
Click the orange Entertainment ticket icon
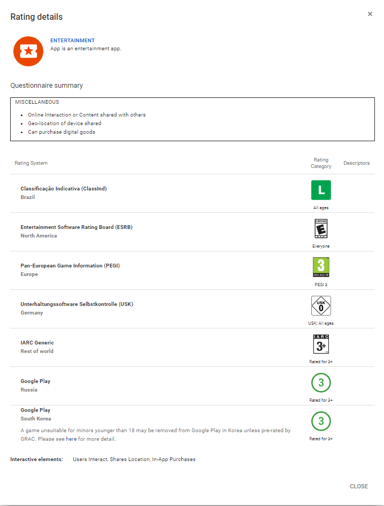pyautogui.click(x=28, y=51)
